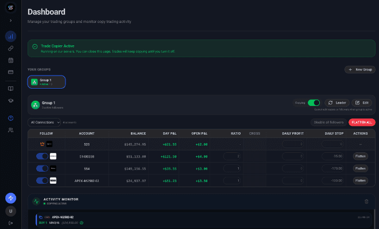This screenshot has height=229, width=379.
Task: Flatten account APEX-462582-02
Action: 361,180
